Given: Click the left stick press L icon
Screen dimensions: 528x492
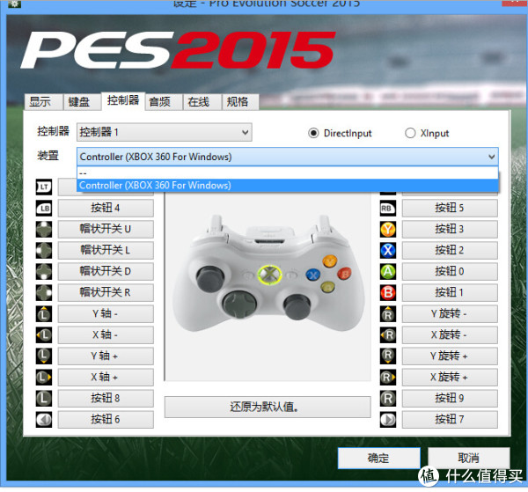Looking at the screenshot, I should coord(44,399).
